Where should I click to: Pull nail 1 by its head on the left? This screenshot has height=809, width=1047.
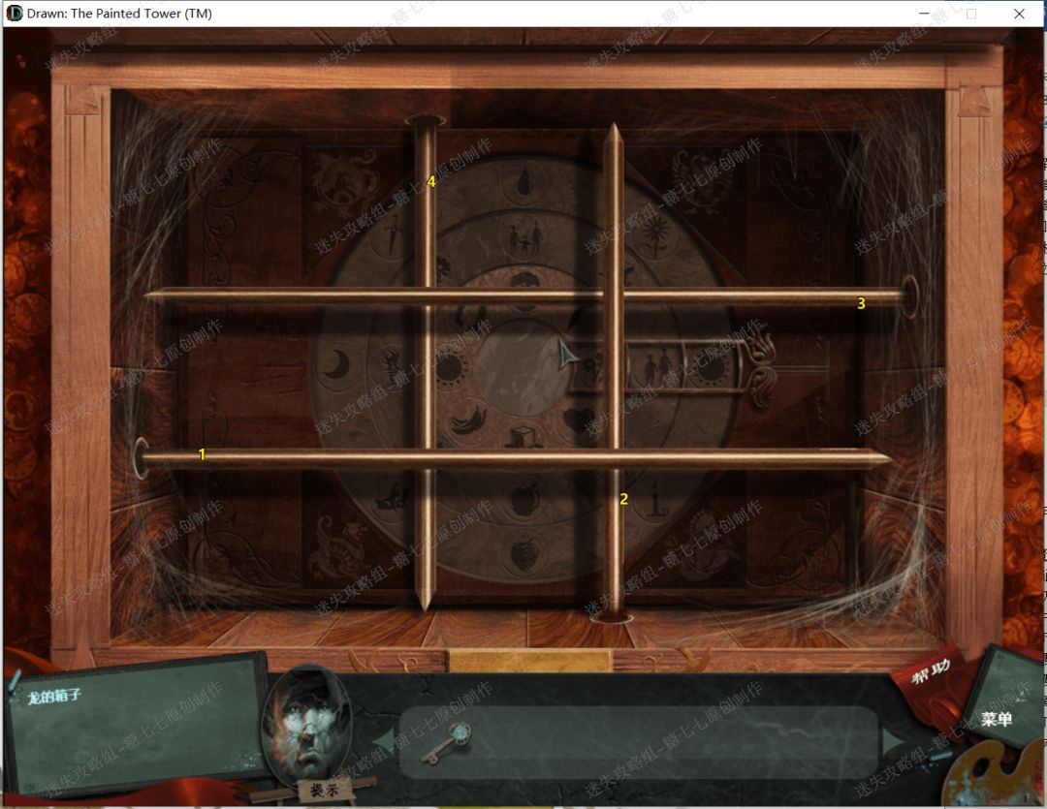(141, 458)
